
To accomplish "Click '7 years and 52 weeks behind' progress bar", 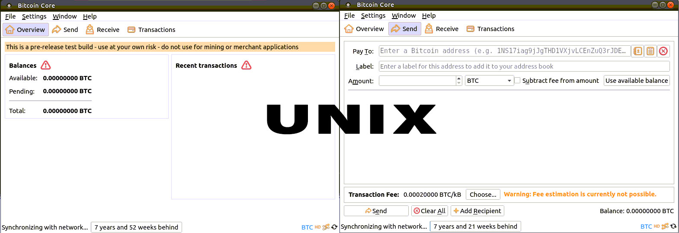I will coord(136,227).
